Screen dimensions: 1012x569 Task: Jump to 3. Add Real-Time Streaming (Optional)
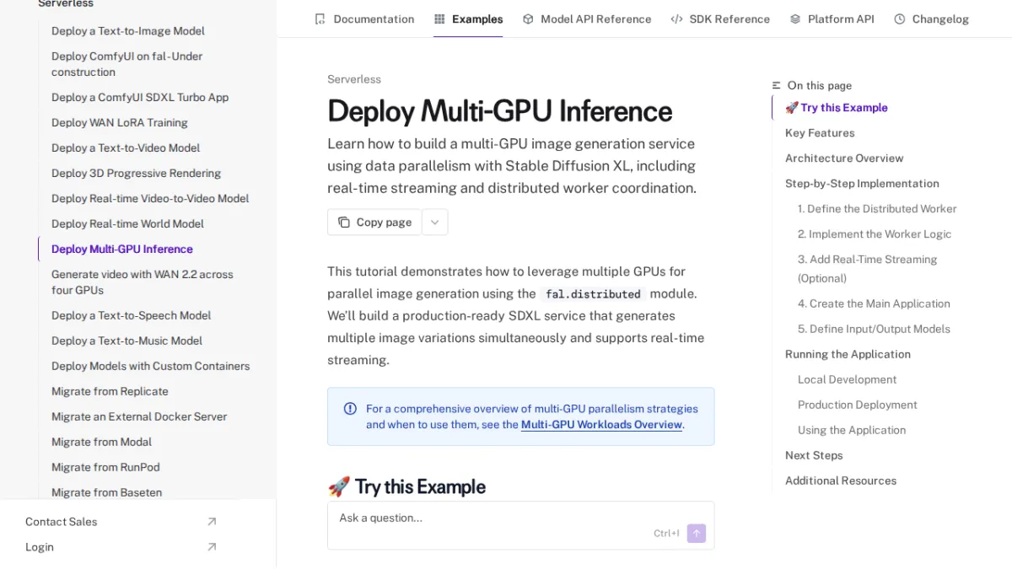[x=868, y=269]
